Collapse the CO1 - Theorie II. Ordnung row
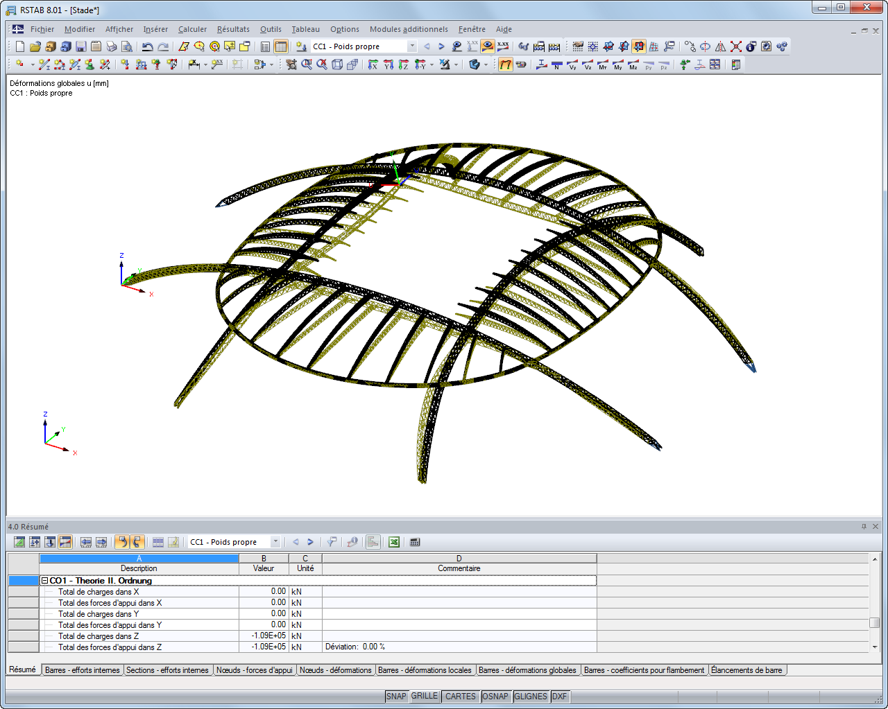This screenshot has height=709, width=888. click(44, 581)
